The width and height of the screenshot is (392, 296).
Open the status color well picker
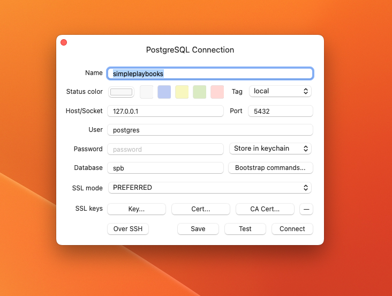click(122, 92)
